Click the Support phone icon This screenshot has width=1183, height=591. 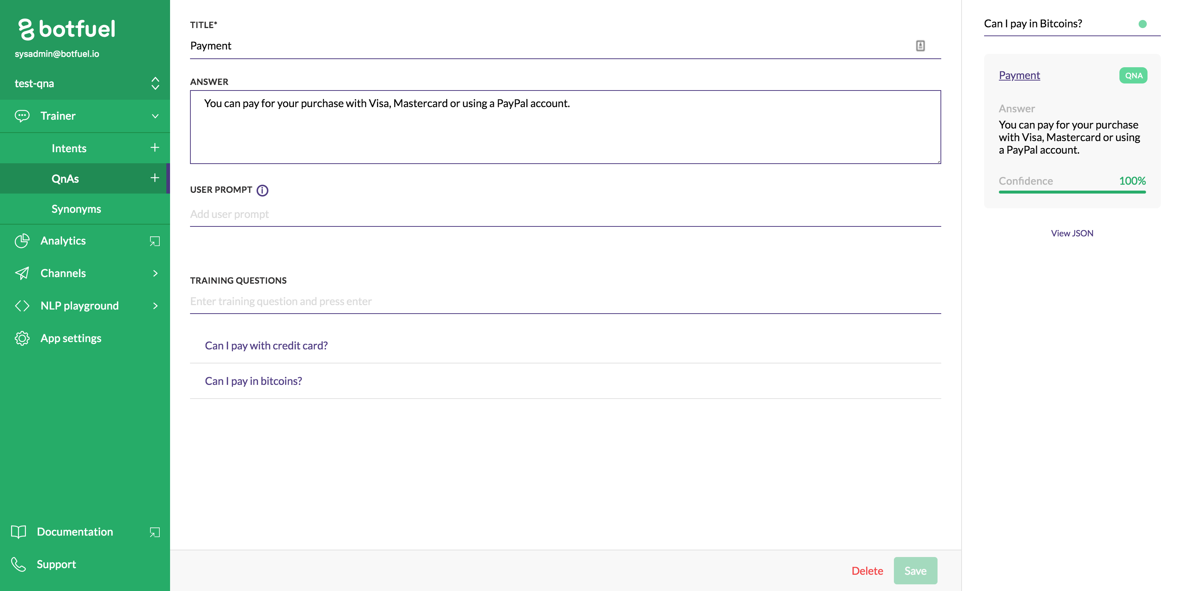(x=18, y=564)
